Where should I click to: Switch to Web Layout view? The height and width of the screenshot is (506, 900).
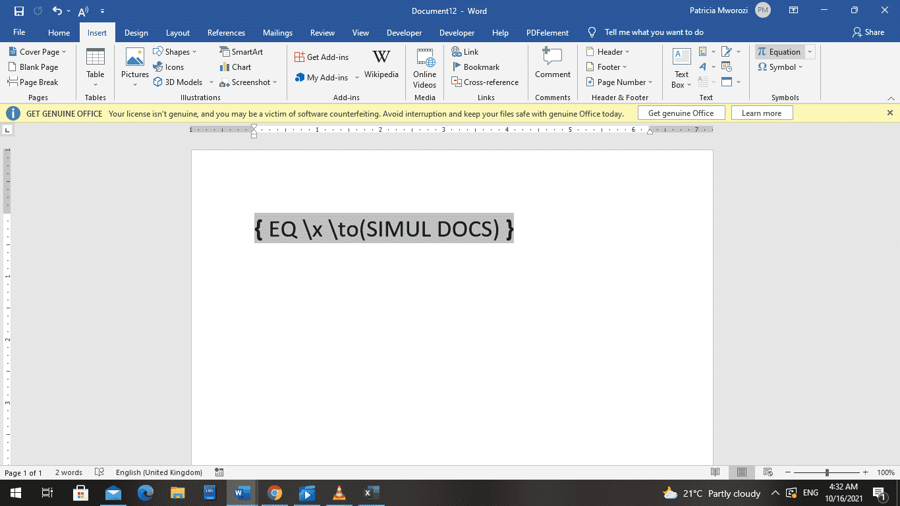[x=768, y=472]
